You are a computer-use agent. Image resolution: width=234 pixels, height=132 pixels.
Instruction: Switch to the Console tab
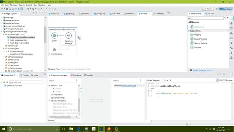[88, 75]
